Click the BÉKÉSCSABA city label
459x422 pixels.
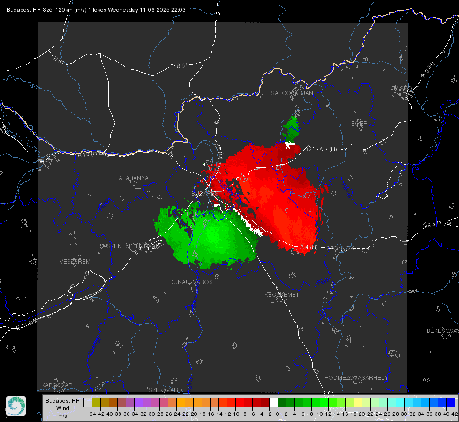443,331
